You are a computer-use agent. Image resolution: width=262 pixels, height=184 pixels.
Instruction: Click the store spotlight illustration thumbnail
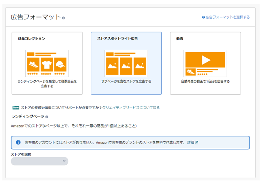point(126,63)
